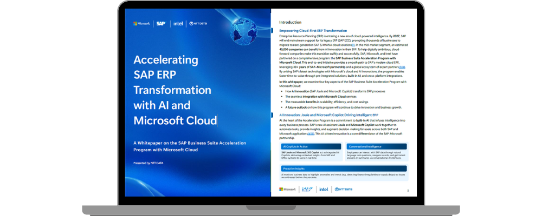The height and width of the screenshot is (216, 542).
Task: Open the [4][5] citation link after Microsoft applications
Action: 311,133
